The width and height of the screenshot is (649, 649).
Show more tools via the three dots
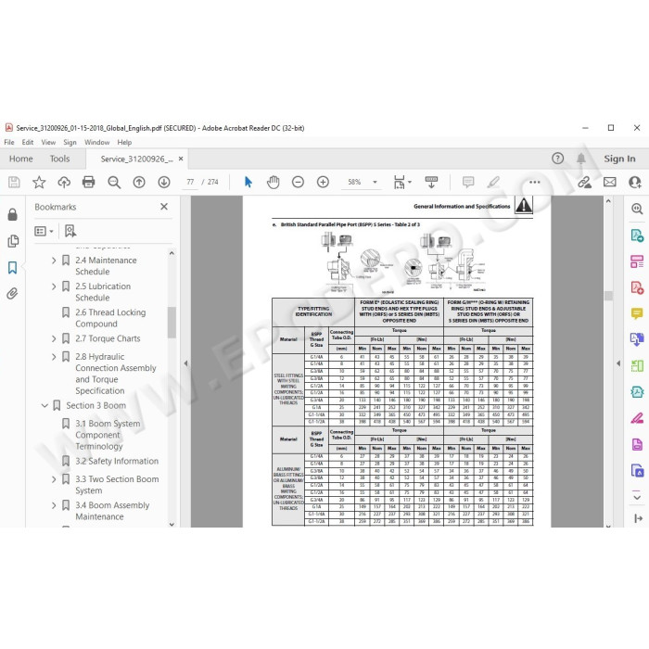(534, 182)
